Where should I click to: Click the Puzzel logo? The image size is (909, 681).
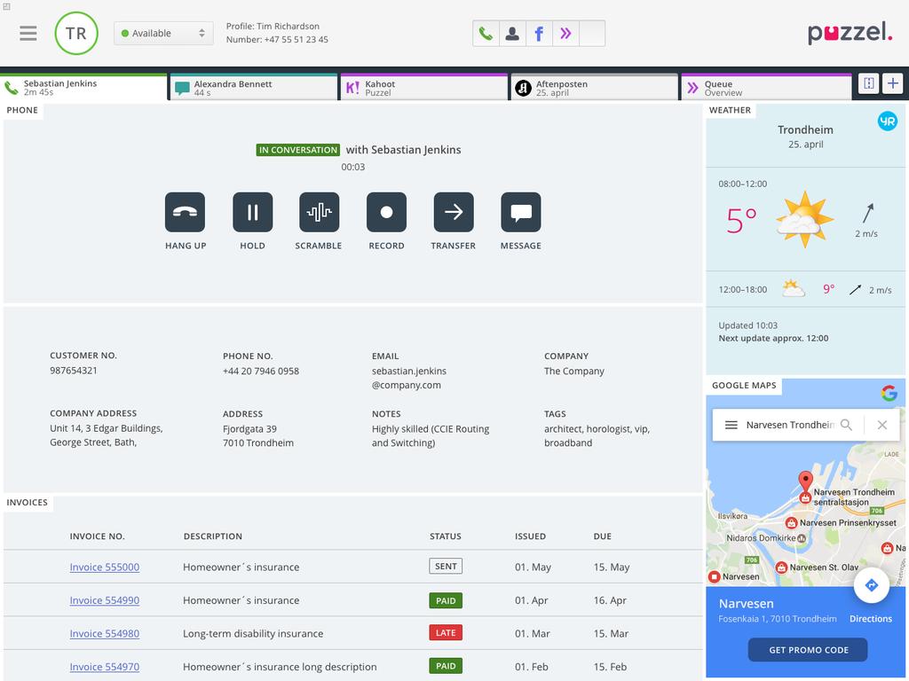pyautogui.click(x=850, y=33)
